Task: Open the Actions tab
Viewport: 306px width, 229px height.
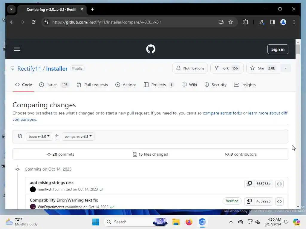Action: tap(126, 85)
